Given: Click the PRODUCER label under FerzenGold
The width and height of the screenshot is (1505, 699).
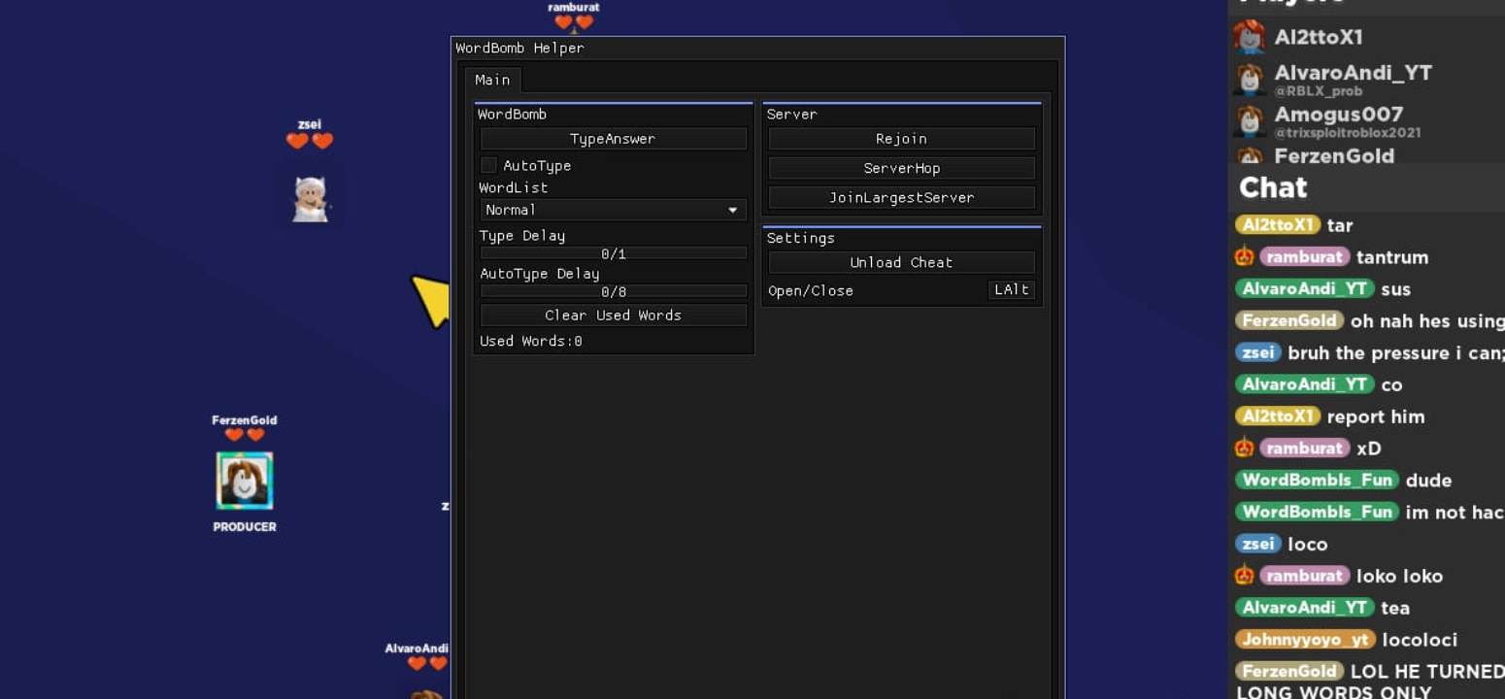Looking at the screenshot, I should tap(245, 527).
